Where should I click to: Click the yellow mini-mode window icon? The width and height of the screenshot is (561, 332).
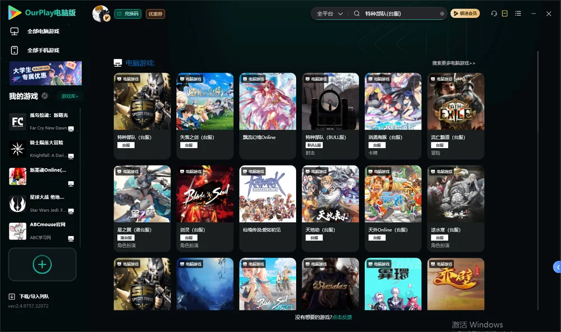pyautogui.click(x=505, y=13)
